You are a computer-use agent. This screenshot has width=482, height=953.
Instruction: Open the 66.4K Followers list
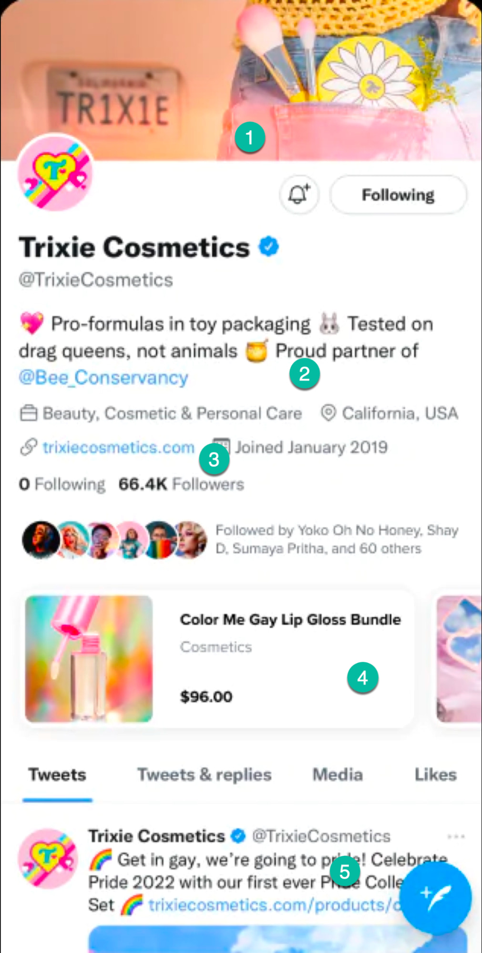coord(181,483)
